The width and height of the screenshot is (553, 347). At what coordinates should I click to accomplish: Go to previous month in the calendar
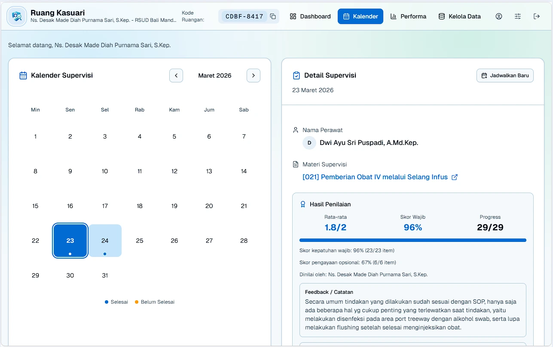point(176,75)
